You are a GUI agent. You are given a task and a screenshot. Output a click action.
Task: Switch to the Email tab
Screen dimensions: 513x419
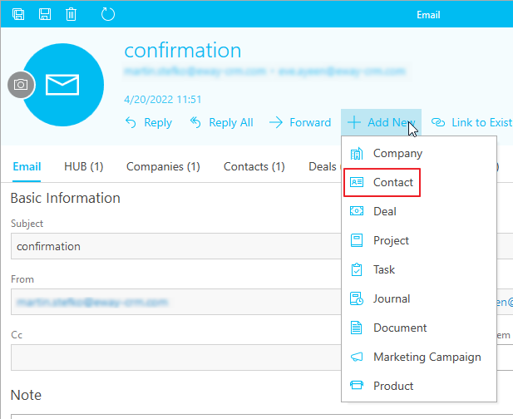pyautogui.click(x=27, y=166)
